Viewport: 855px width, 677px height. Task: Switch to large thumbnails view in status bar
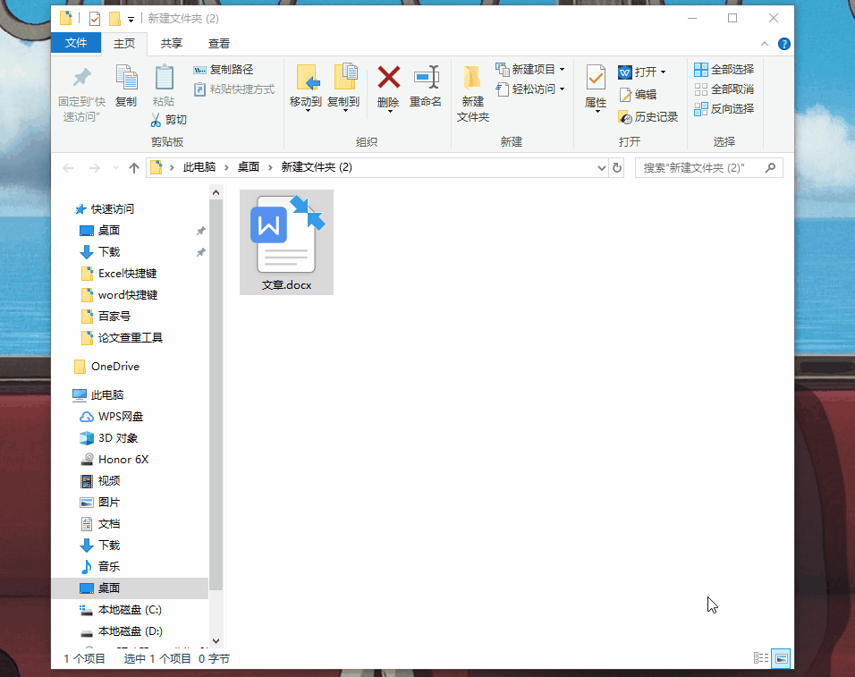click(x=780, y=658)
